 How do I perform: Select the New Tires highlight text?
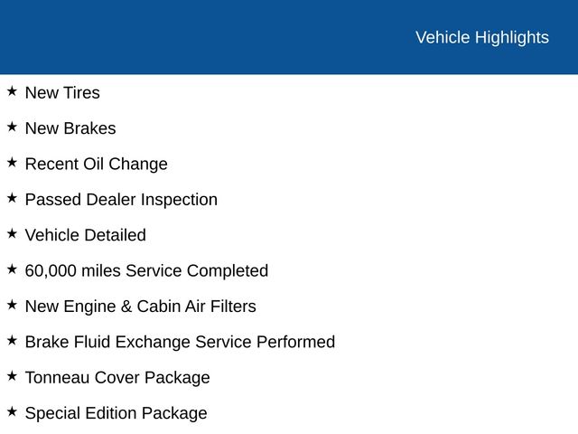coord(62,92)
